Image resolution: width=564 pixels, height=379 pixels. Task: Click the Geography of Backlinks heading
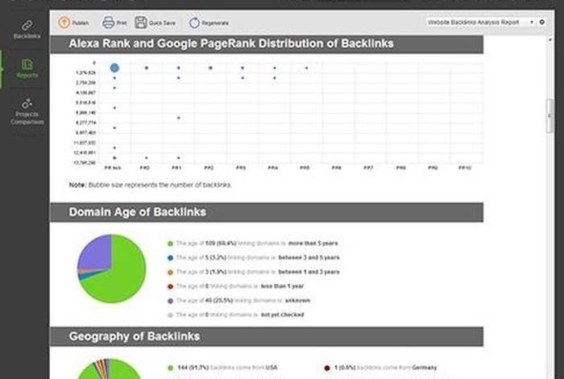135,336
